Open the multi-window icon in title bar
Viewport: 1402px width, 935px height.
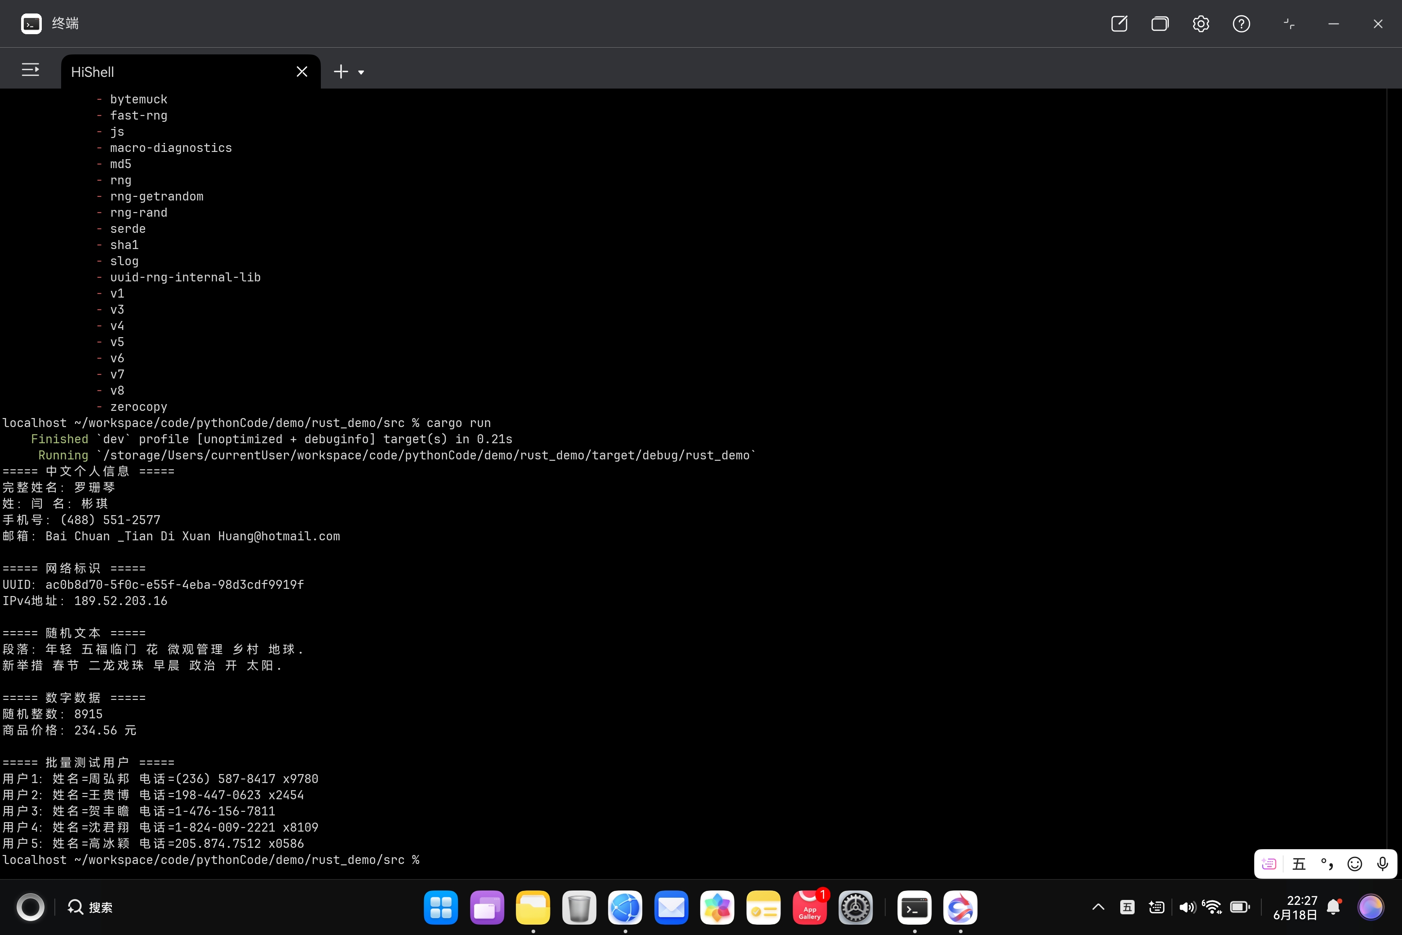[1159, 24]
